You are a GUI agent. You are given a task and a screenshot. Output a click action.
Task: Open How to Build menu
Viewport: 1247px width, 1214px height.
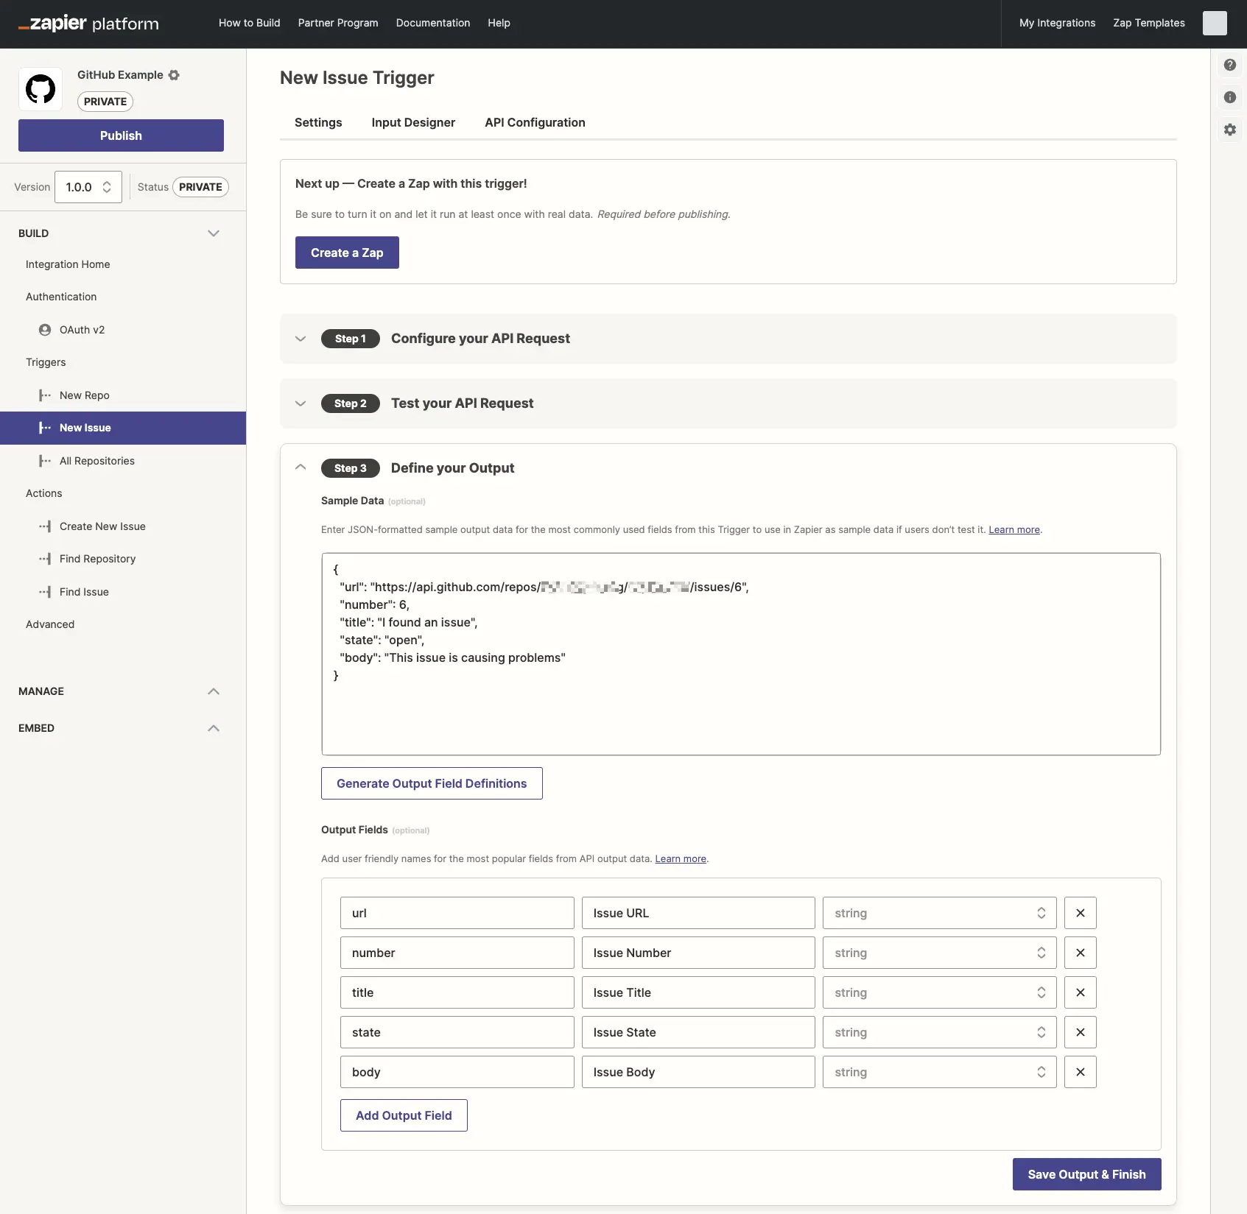click(x=250, y=23)
